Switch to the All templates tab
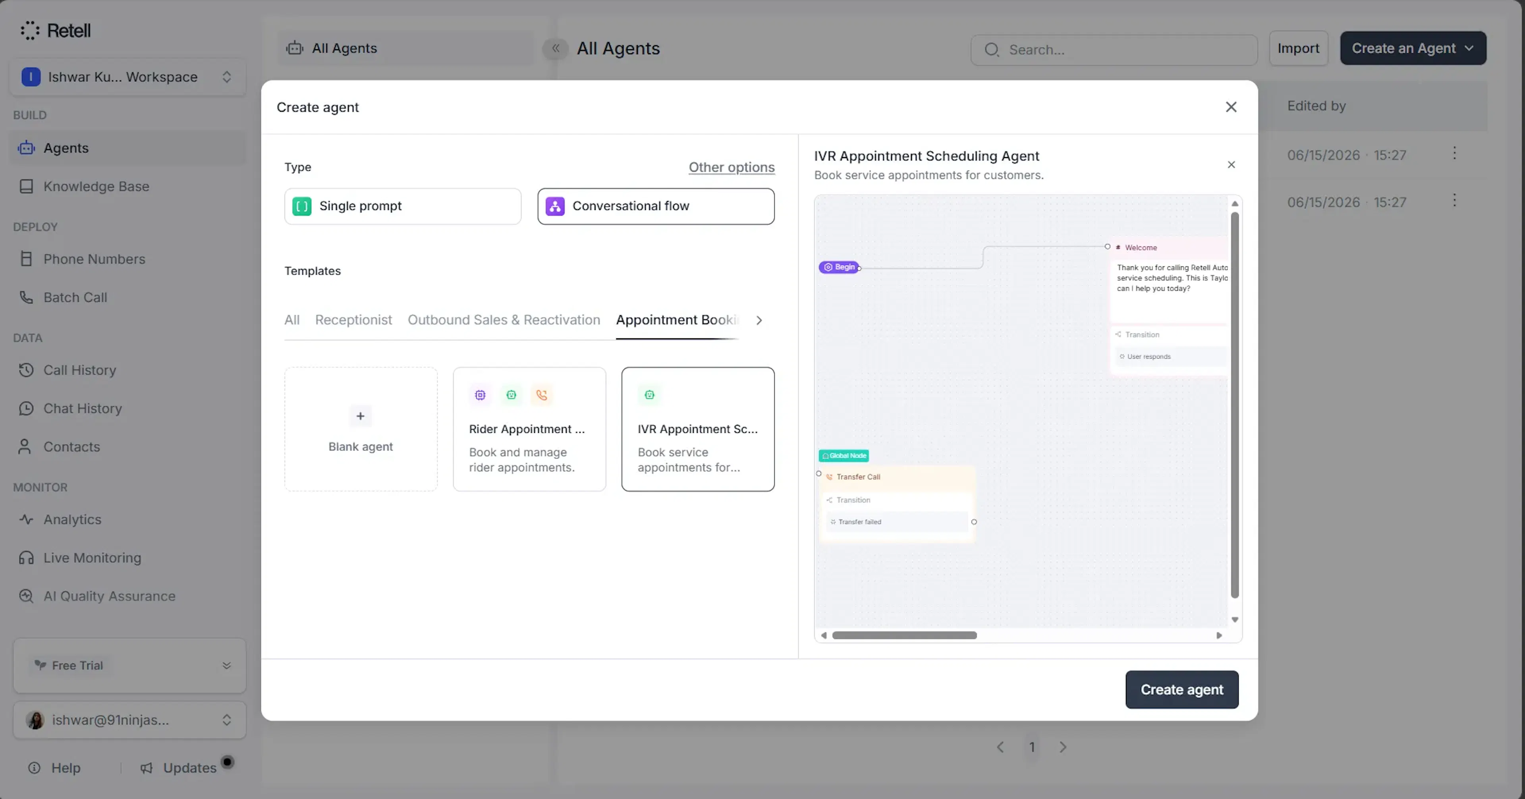The image size is (1525, 799). [292, 320]
